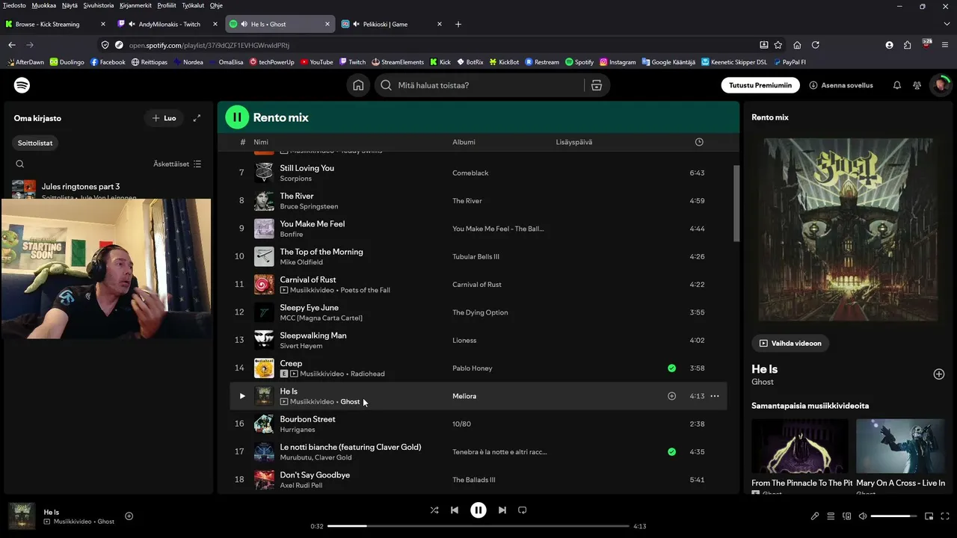Click the red extension icon with the 2k badge

pos(927,43)
